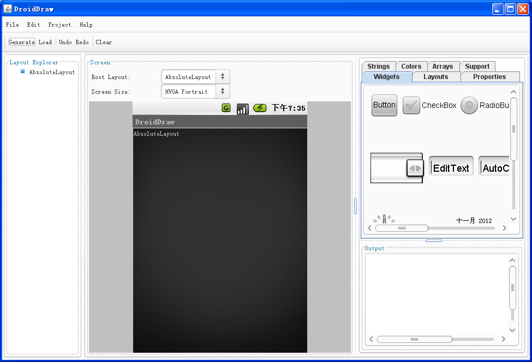Click the signal strength bars icon
This screenshot has width=532, height=362.
pos(243,109)
